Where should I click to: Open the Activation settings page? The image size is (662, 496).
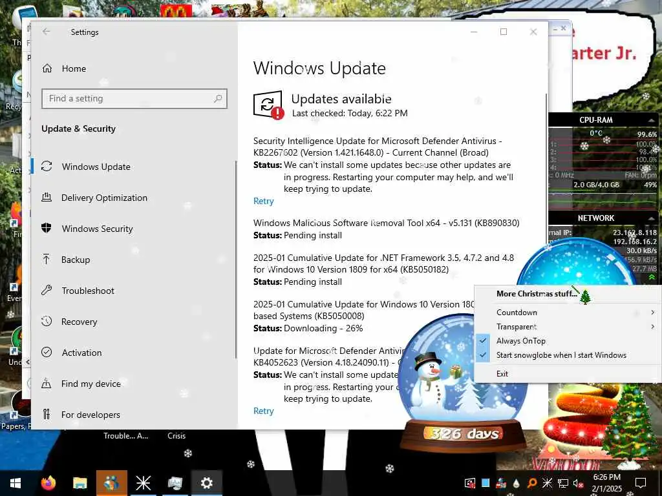click(81, 353)
